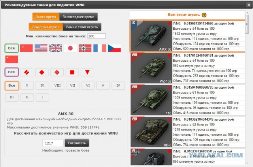This screenshot has width=253, height=167.
Task: Click 'Выигрывать 61 битв из 100'
Action: coord(194,93)
